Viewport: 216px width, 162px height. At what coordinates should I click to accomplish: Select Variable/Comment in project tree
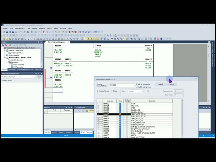[17, 60]
